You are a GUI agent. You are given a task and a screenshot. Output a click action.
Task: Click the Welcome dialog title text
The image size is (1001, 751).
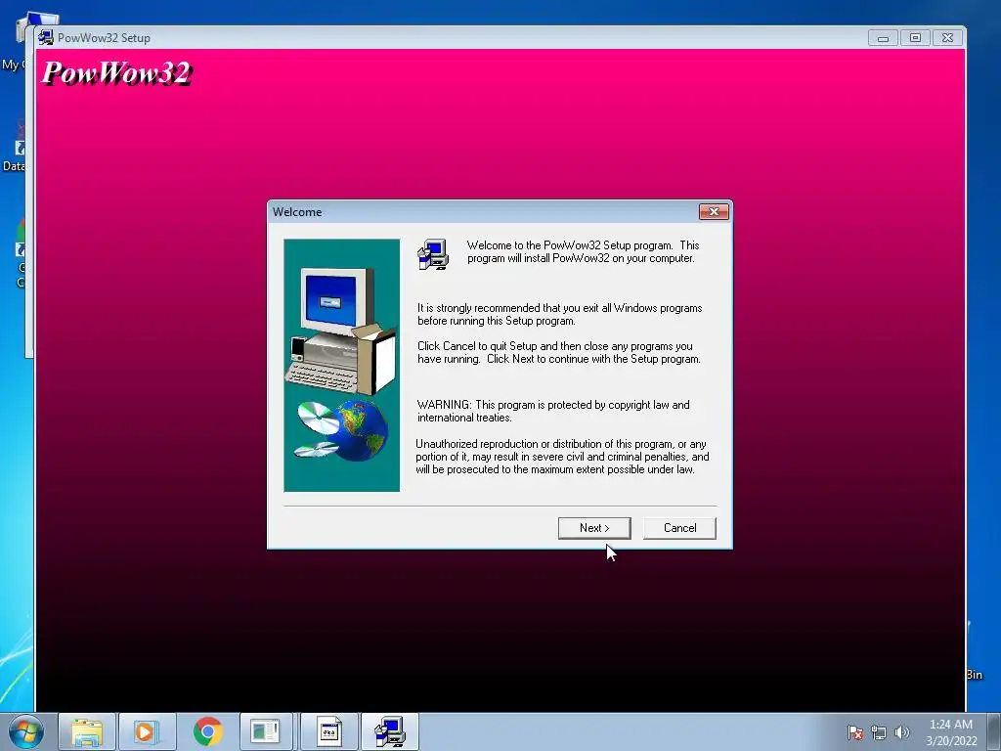click(x=297, y=212)
